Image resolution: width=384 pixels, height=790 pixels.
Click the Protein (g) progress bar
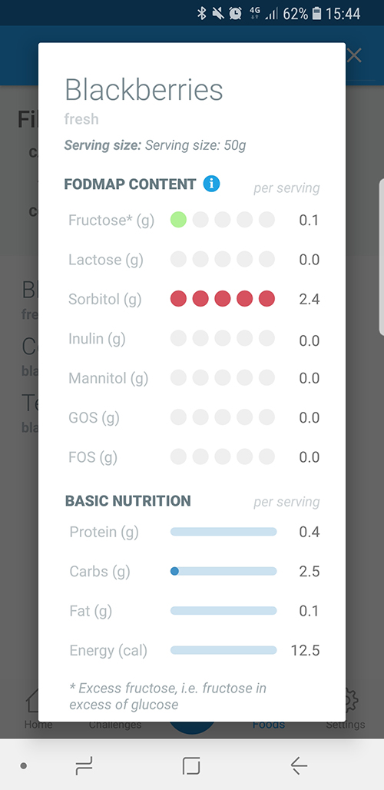point(223,532)
